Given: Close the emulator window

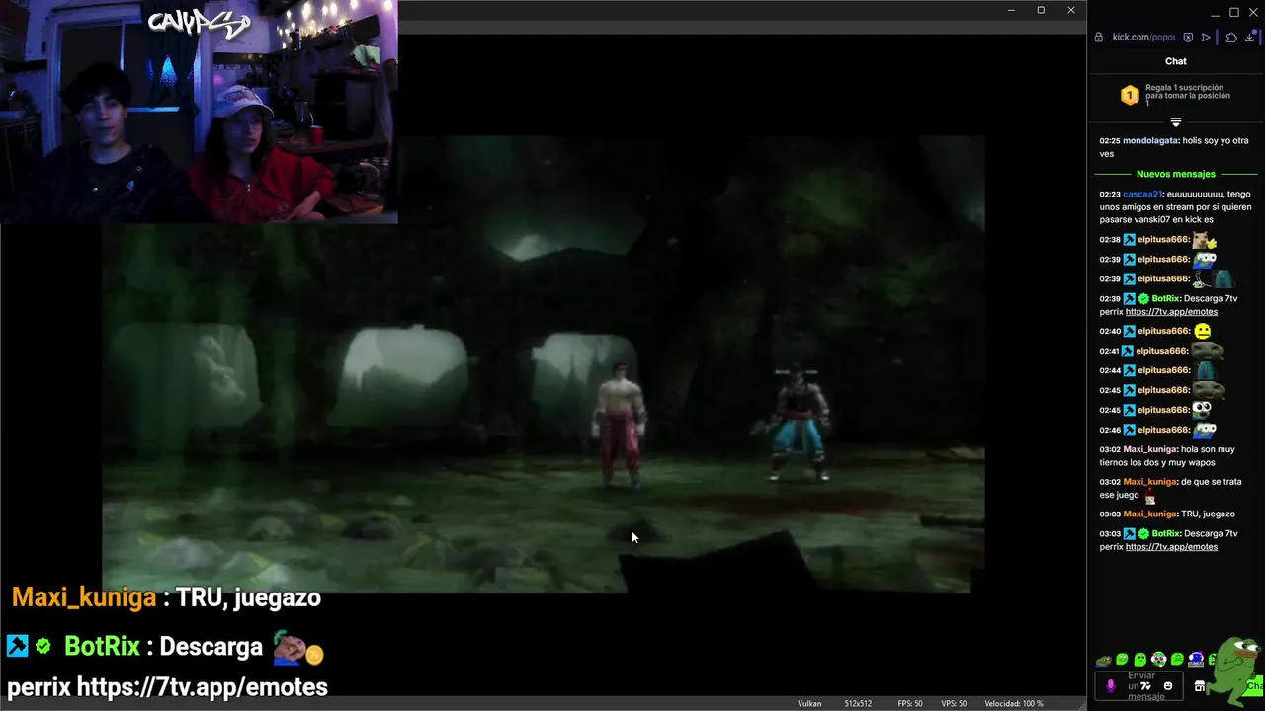Looking at the screenshot, I should click(1071, 10).
